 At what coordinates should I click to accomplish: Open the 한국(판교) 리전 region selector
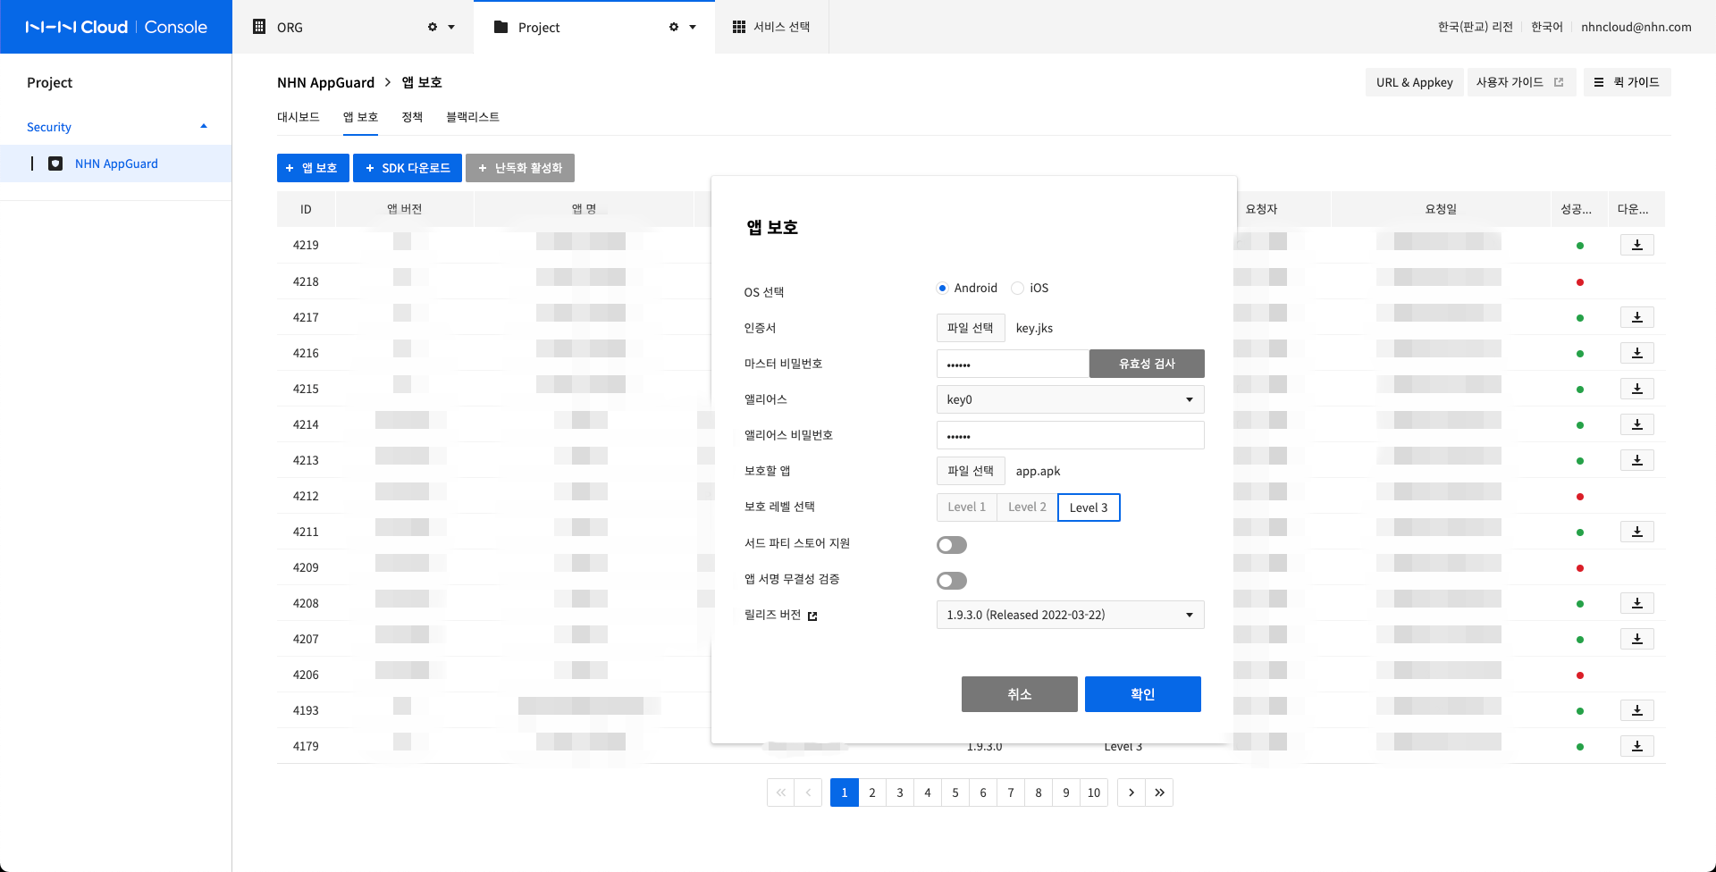click(1475, 27)
